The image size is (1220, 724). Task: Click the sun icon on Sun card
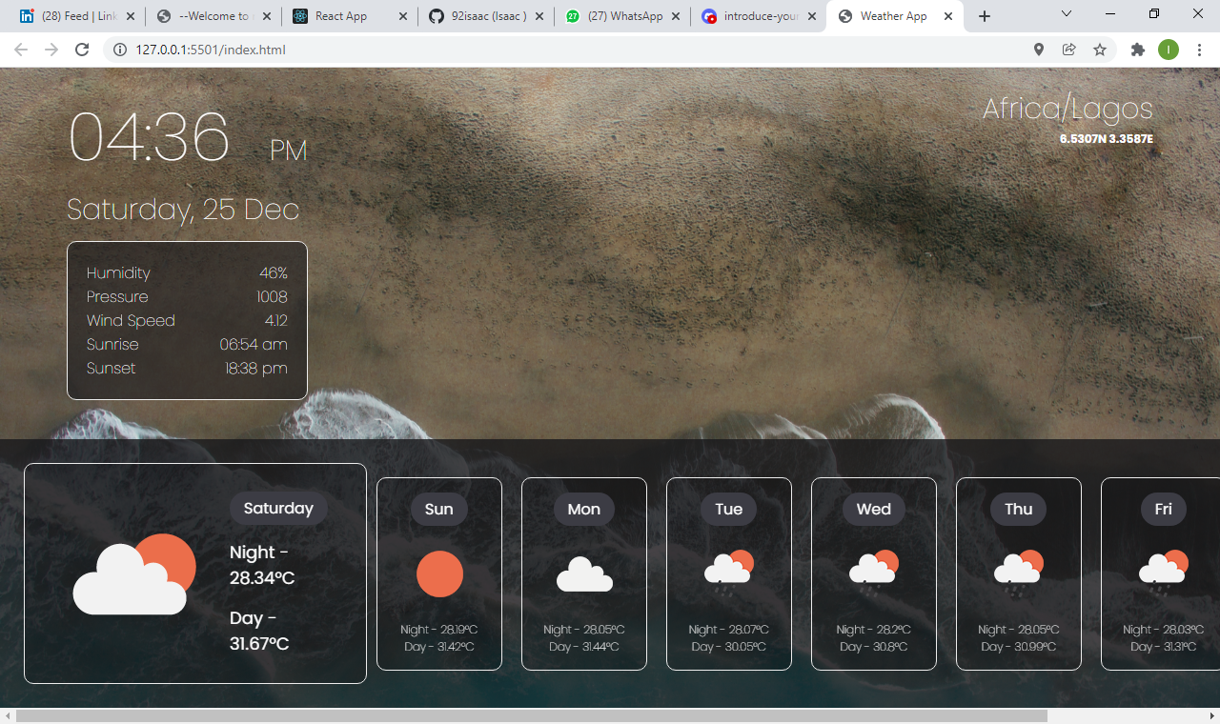pyautogui.click(x=439, y=574)
